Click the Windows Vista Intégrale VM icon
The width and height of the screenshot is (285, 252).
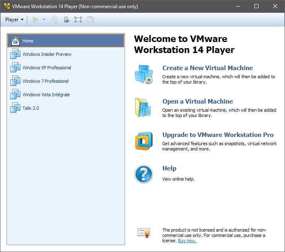(x=15, y=94)
